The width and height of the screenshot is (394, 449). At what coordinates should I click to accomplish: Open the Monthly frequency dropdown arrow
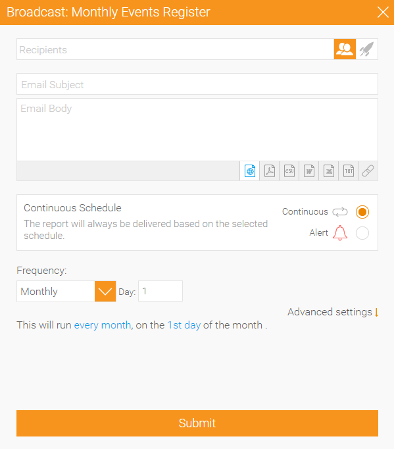point(105,291)
